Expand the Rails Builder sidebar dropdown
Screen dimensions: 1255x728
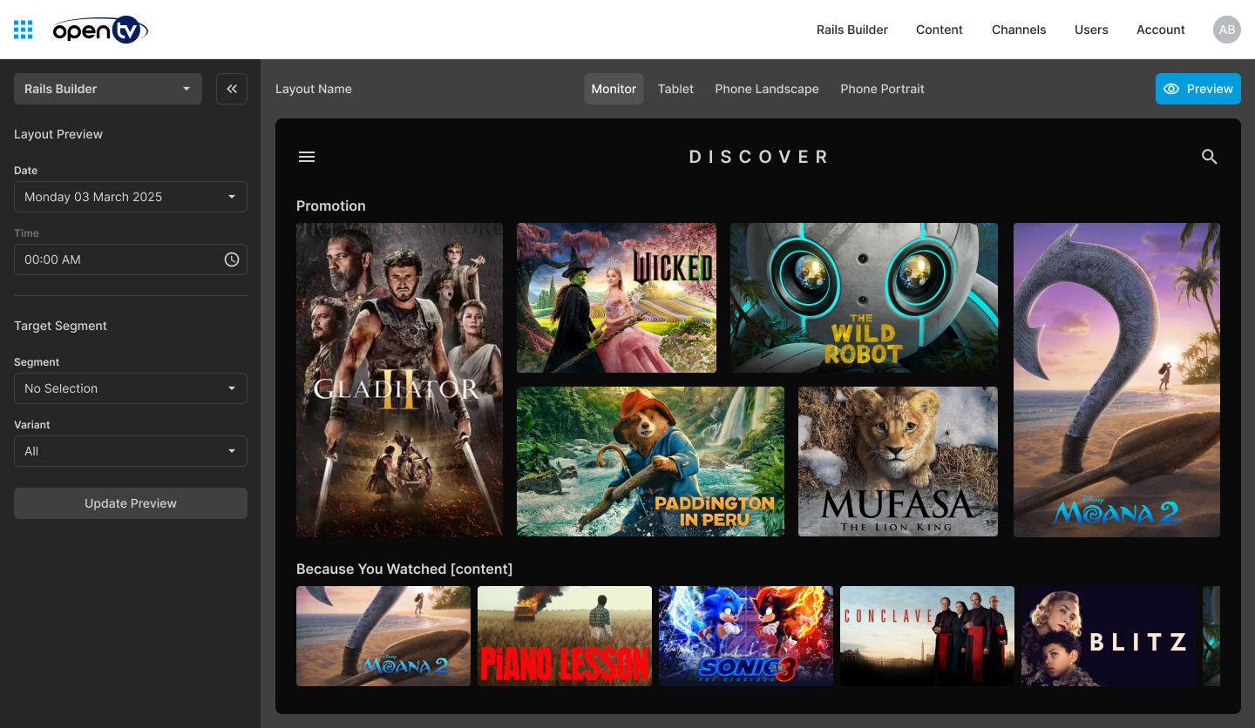108,89
